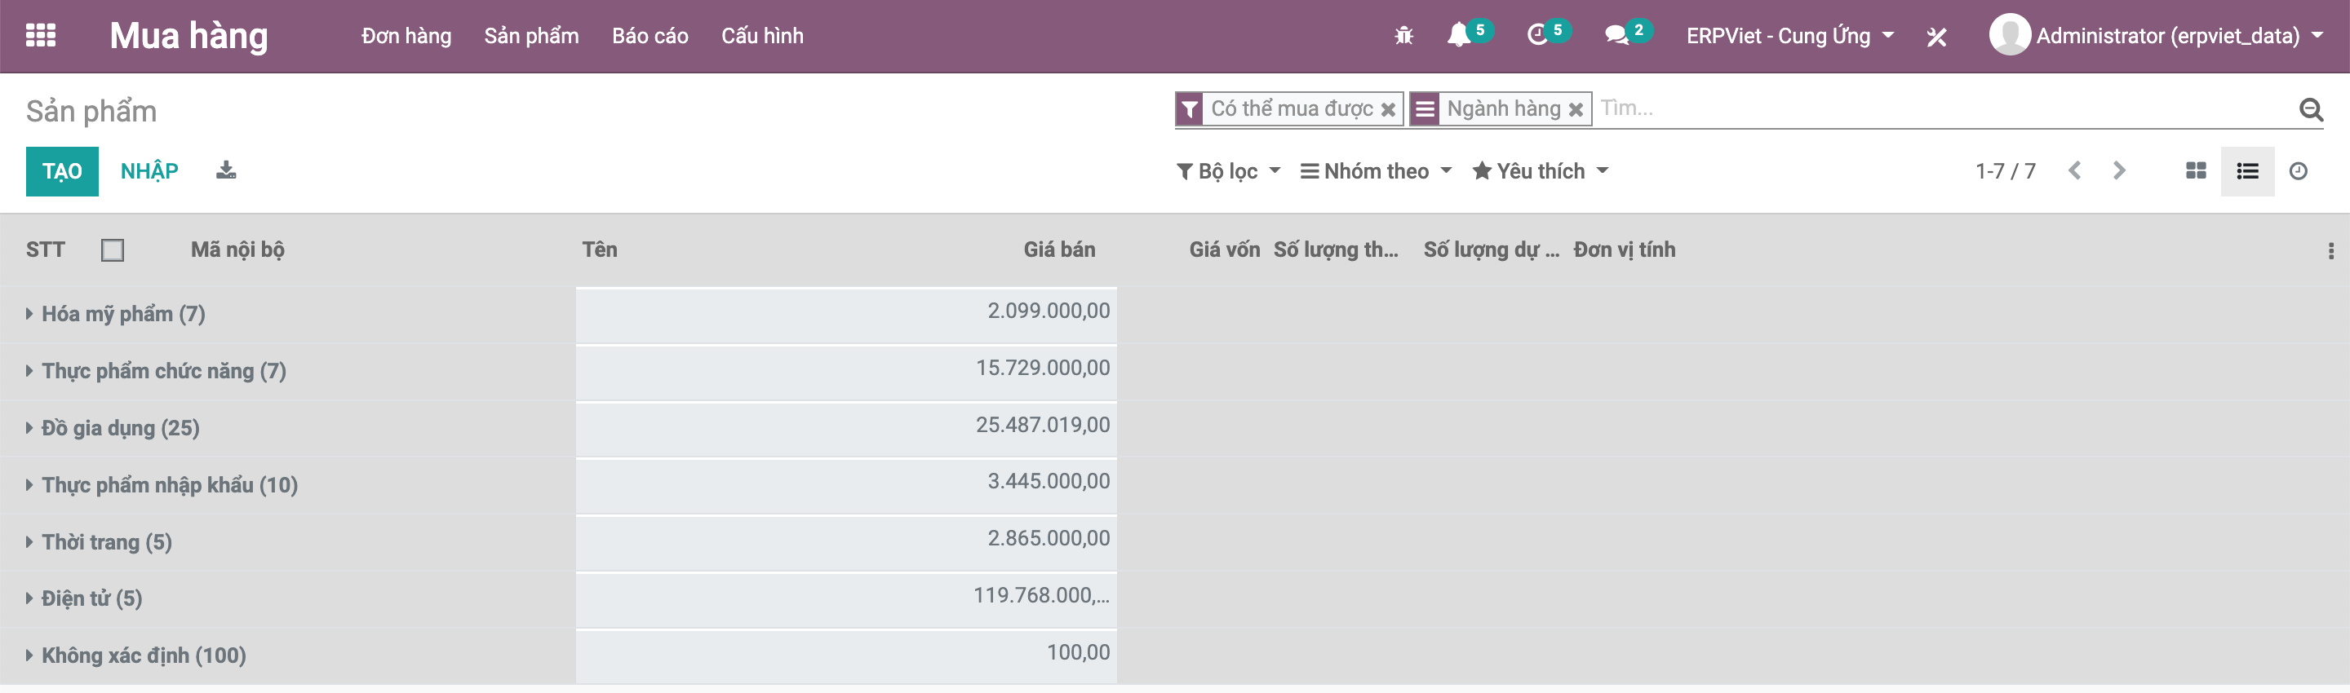The image size is (2350, 693).
Task: Click the value 3.445.000,00
Action: [x=1049, y=482]
